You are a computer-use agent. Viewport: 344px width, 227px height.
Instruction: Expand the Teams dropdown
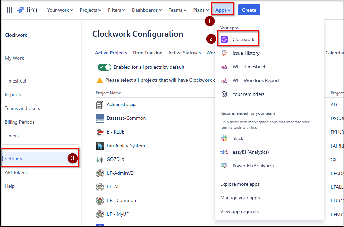click(x=177, y=10)
